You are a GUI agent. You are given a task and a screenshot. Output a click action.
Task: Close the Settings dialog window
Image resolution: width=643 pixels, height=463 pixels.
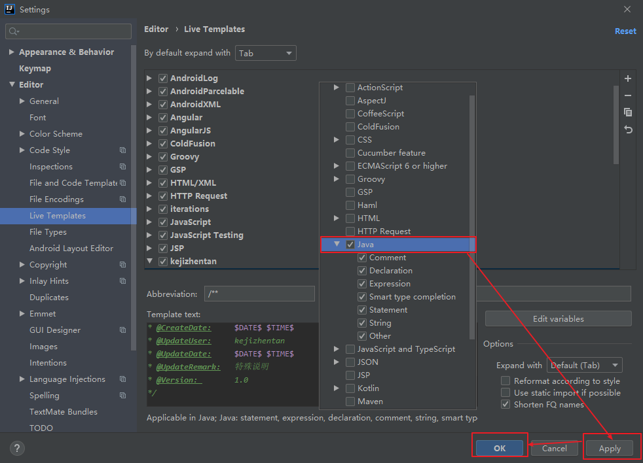coord(627,9)
